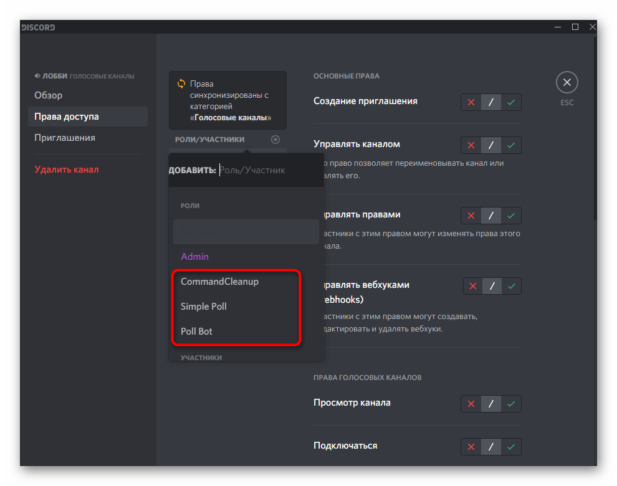Deny the Создание приглашения permission with red X
The width and height of the screenshot is (617, 486).
click(471, 102)
